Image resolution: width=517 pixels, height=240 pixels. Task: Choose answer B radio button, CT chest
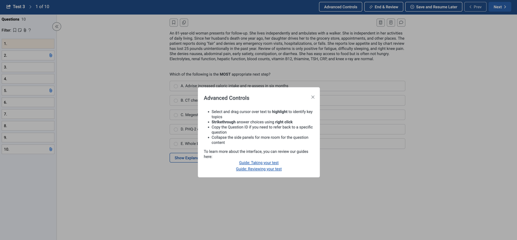(x=176, y=101)
